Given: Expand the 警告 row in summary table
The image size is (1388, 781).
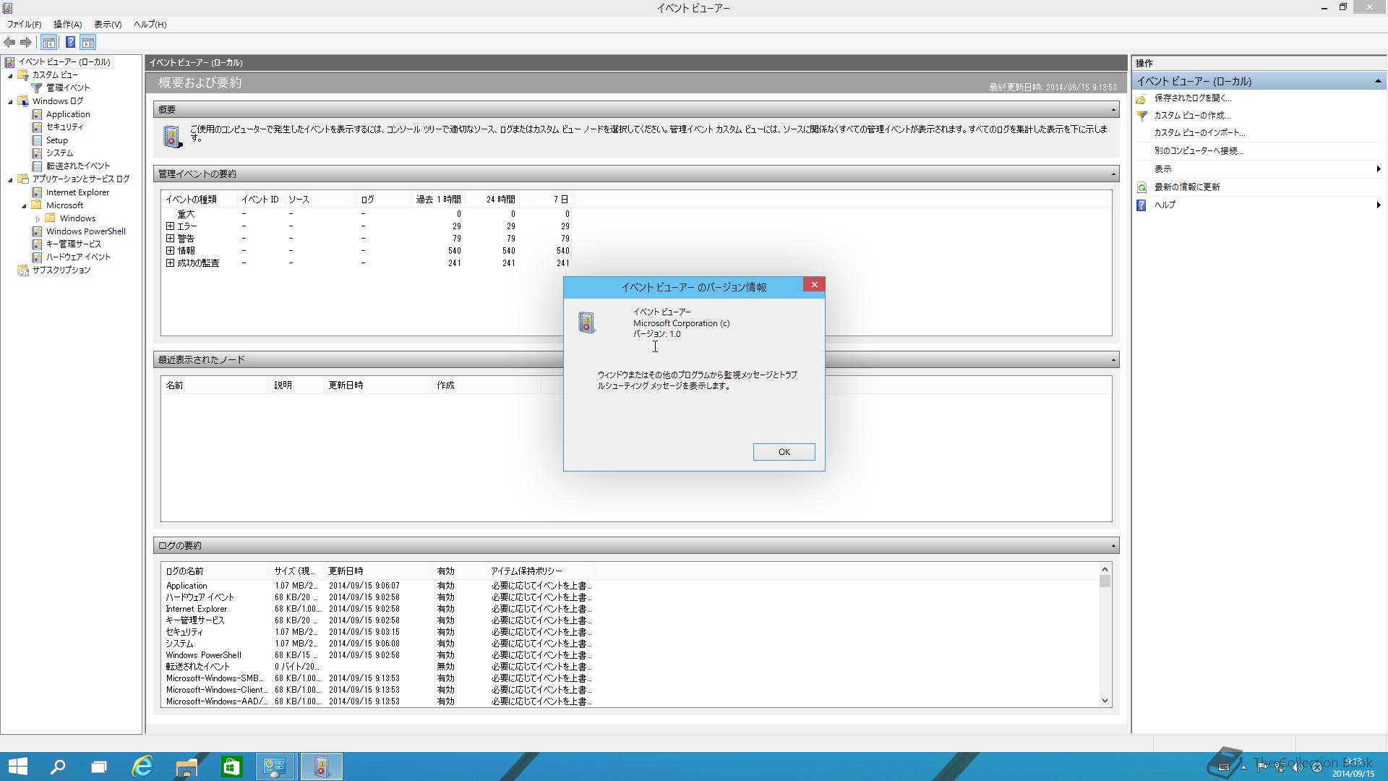Looking at the screenshot, I should point(170,239).
